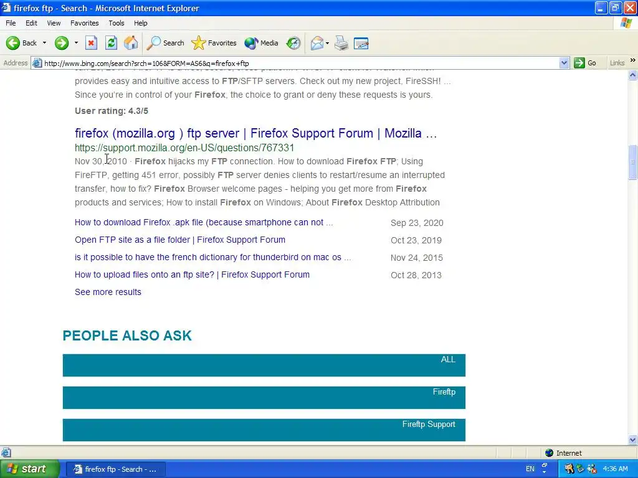Click the Internet zone globe in status bar

click(549, 453)
